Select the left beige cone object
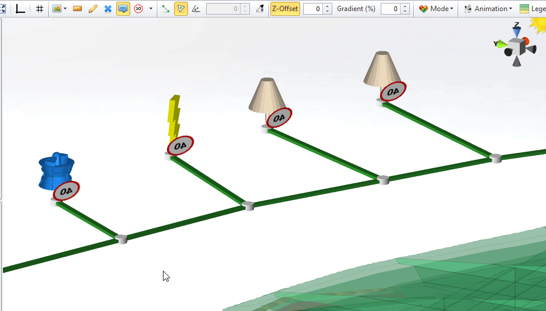The height and width of the screenshot is (311, 546). (267, 95)
